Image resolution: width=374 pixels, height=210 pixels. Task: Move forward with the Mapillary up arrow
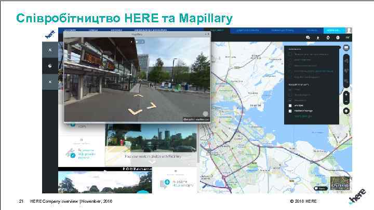(x=138, y=95)
